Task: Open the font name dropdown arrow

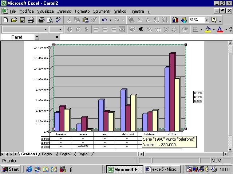Action: click(46, 29)
